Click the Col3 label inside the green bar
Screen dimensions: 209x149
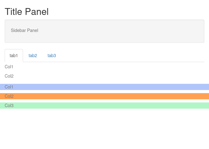point(9,106)
